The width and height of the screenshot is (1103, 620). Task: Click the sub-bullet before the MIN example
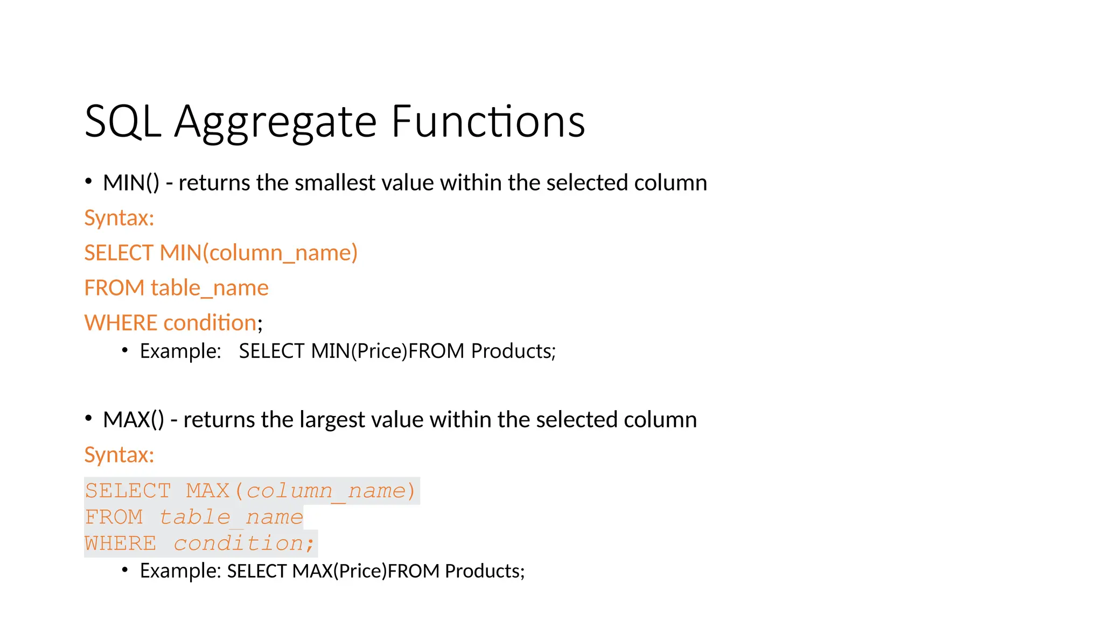[125, 350]
